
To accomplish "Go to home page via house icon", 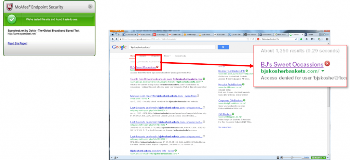I will click(x=307, y=39).
